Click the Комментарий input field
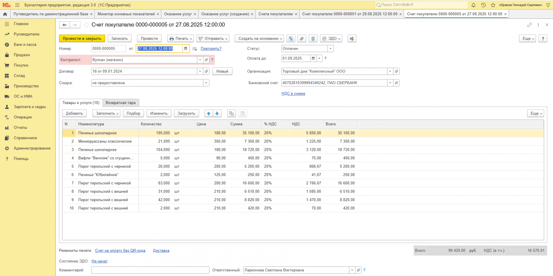The width and height of the screenshot is (553, 276). tap(150, 270)
